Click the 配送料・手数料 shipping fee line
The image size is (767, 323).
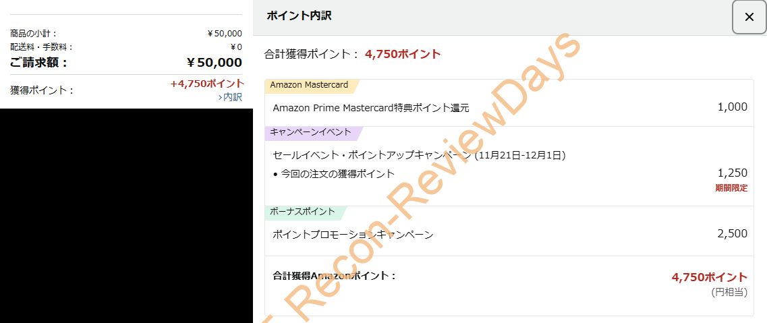coord(125,47)
